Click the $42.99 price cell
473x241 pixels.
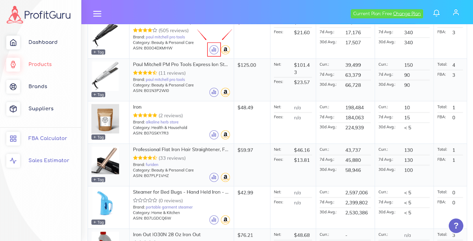[246, 193]
